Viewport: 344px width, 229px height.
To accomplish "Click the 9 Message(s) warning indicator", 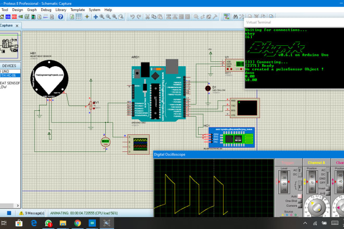I will click(x=32, y=213).
